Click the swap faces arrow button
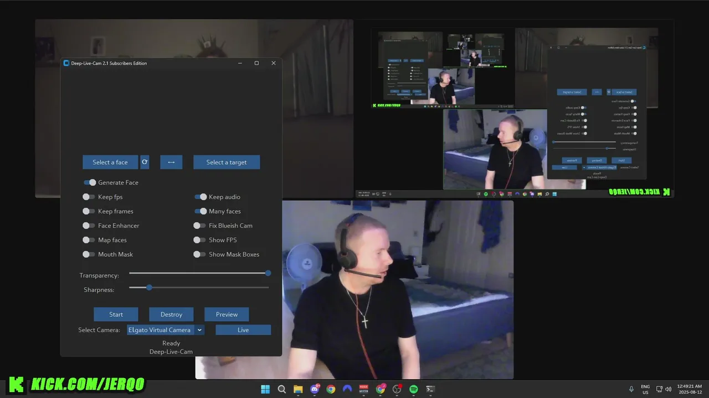 point(171,162)
